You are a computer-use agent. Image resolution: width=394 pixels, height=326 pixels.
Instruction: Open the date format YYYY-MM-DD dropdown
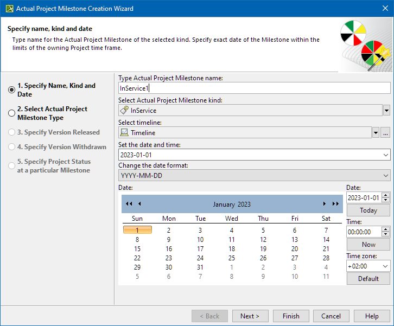pos(386,175)
